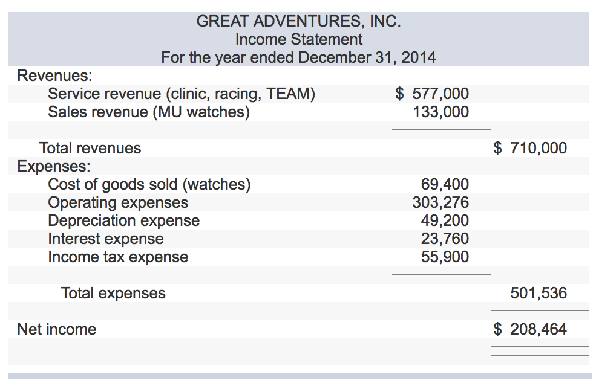Click the GREAT ADVENTURES, INC. title
The image size is (599, 389).
pos(298,21)
